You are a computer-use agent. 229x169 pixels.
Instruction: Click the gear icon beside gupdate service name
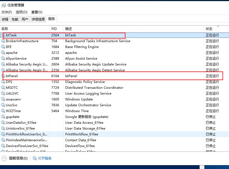coord(3,117)
